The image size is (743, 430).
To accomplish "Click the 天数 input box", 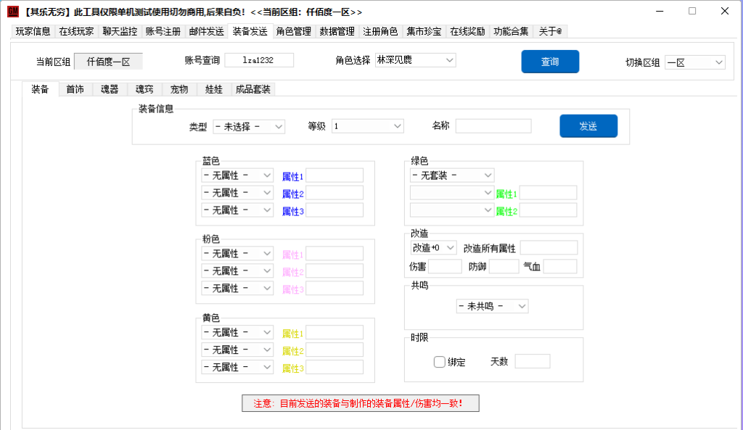I will click(x=533, y=361).
